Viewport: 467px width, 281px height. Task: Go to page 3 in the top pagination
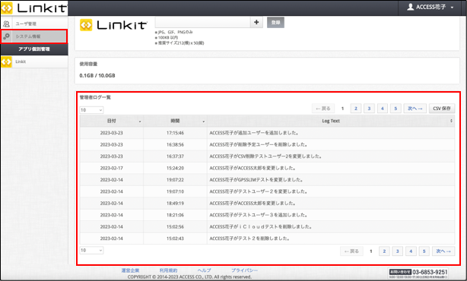click(x=369, y=109)
